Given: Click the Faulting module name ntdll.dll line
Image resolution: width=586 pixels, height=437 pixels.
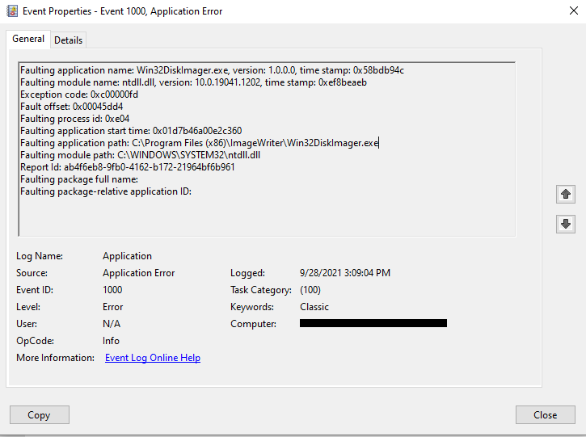Looking at the screenshot, I should [x=193, y=82].
